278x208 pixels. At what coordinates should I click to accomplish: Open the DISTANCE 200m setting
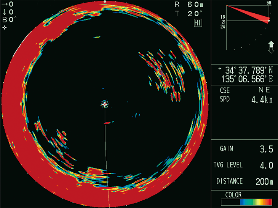pyautogui.click(x=245, y=181)
